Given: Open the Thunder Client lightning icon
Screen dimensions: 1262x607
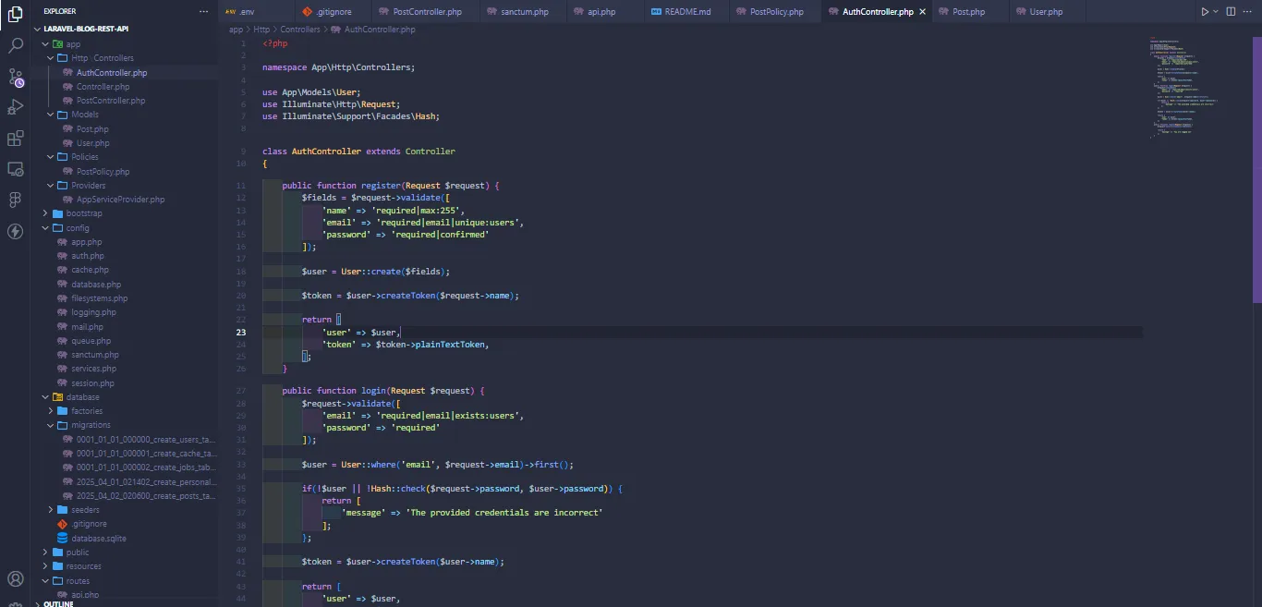Looking at the screenshot, I should coord(15,231).
